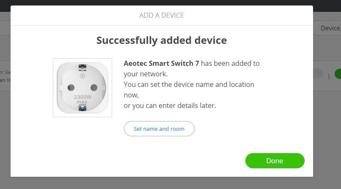Click the partially hidden Device button
This screenshot has width=341, height=189.
point(327,28)
